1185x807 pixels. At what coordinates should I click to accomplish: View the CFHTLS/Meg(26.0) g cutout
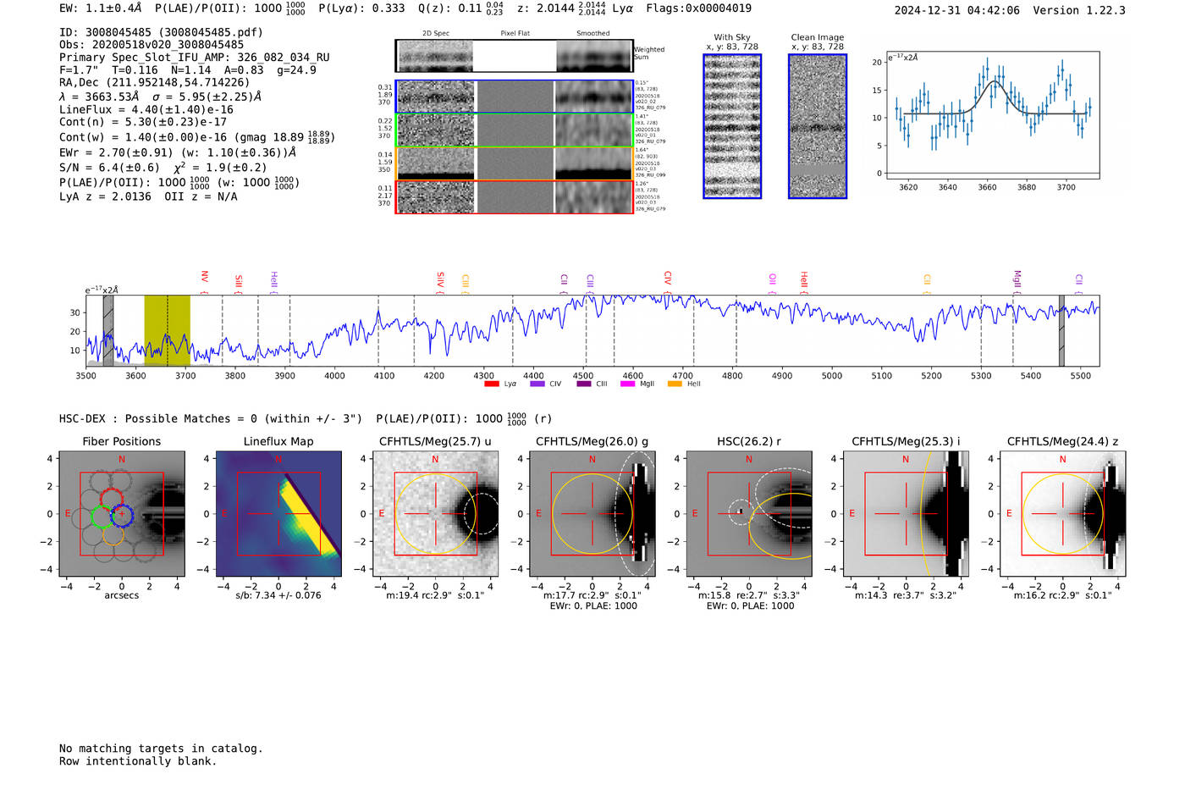tap(592, 514)
